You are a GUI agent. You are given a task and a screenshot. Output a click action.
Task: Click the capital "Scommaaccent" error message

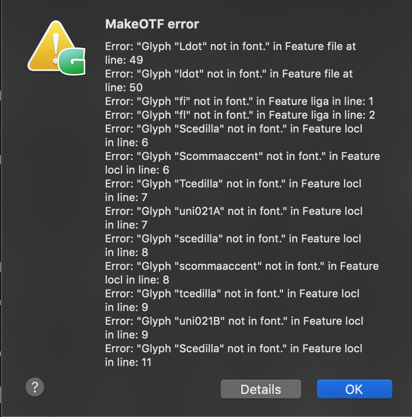coord(242,163)
